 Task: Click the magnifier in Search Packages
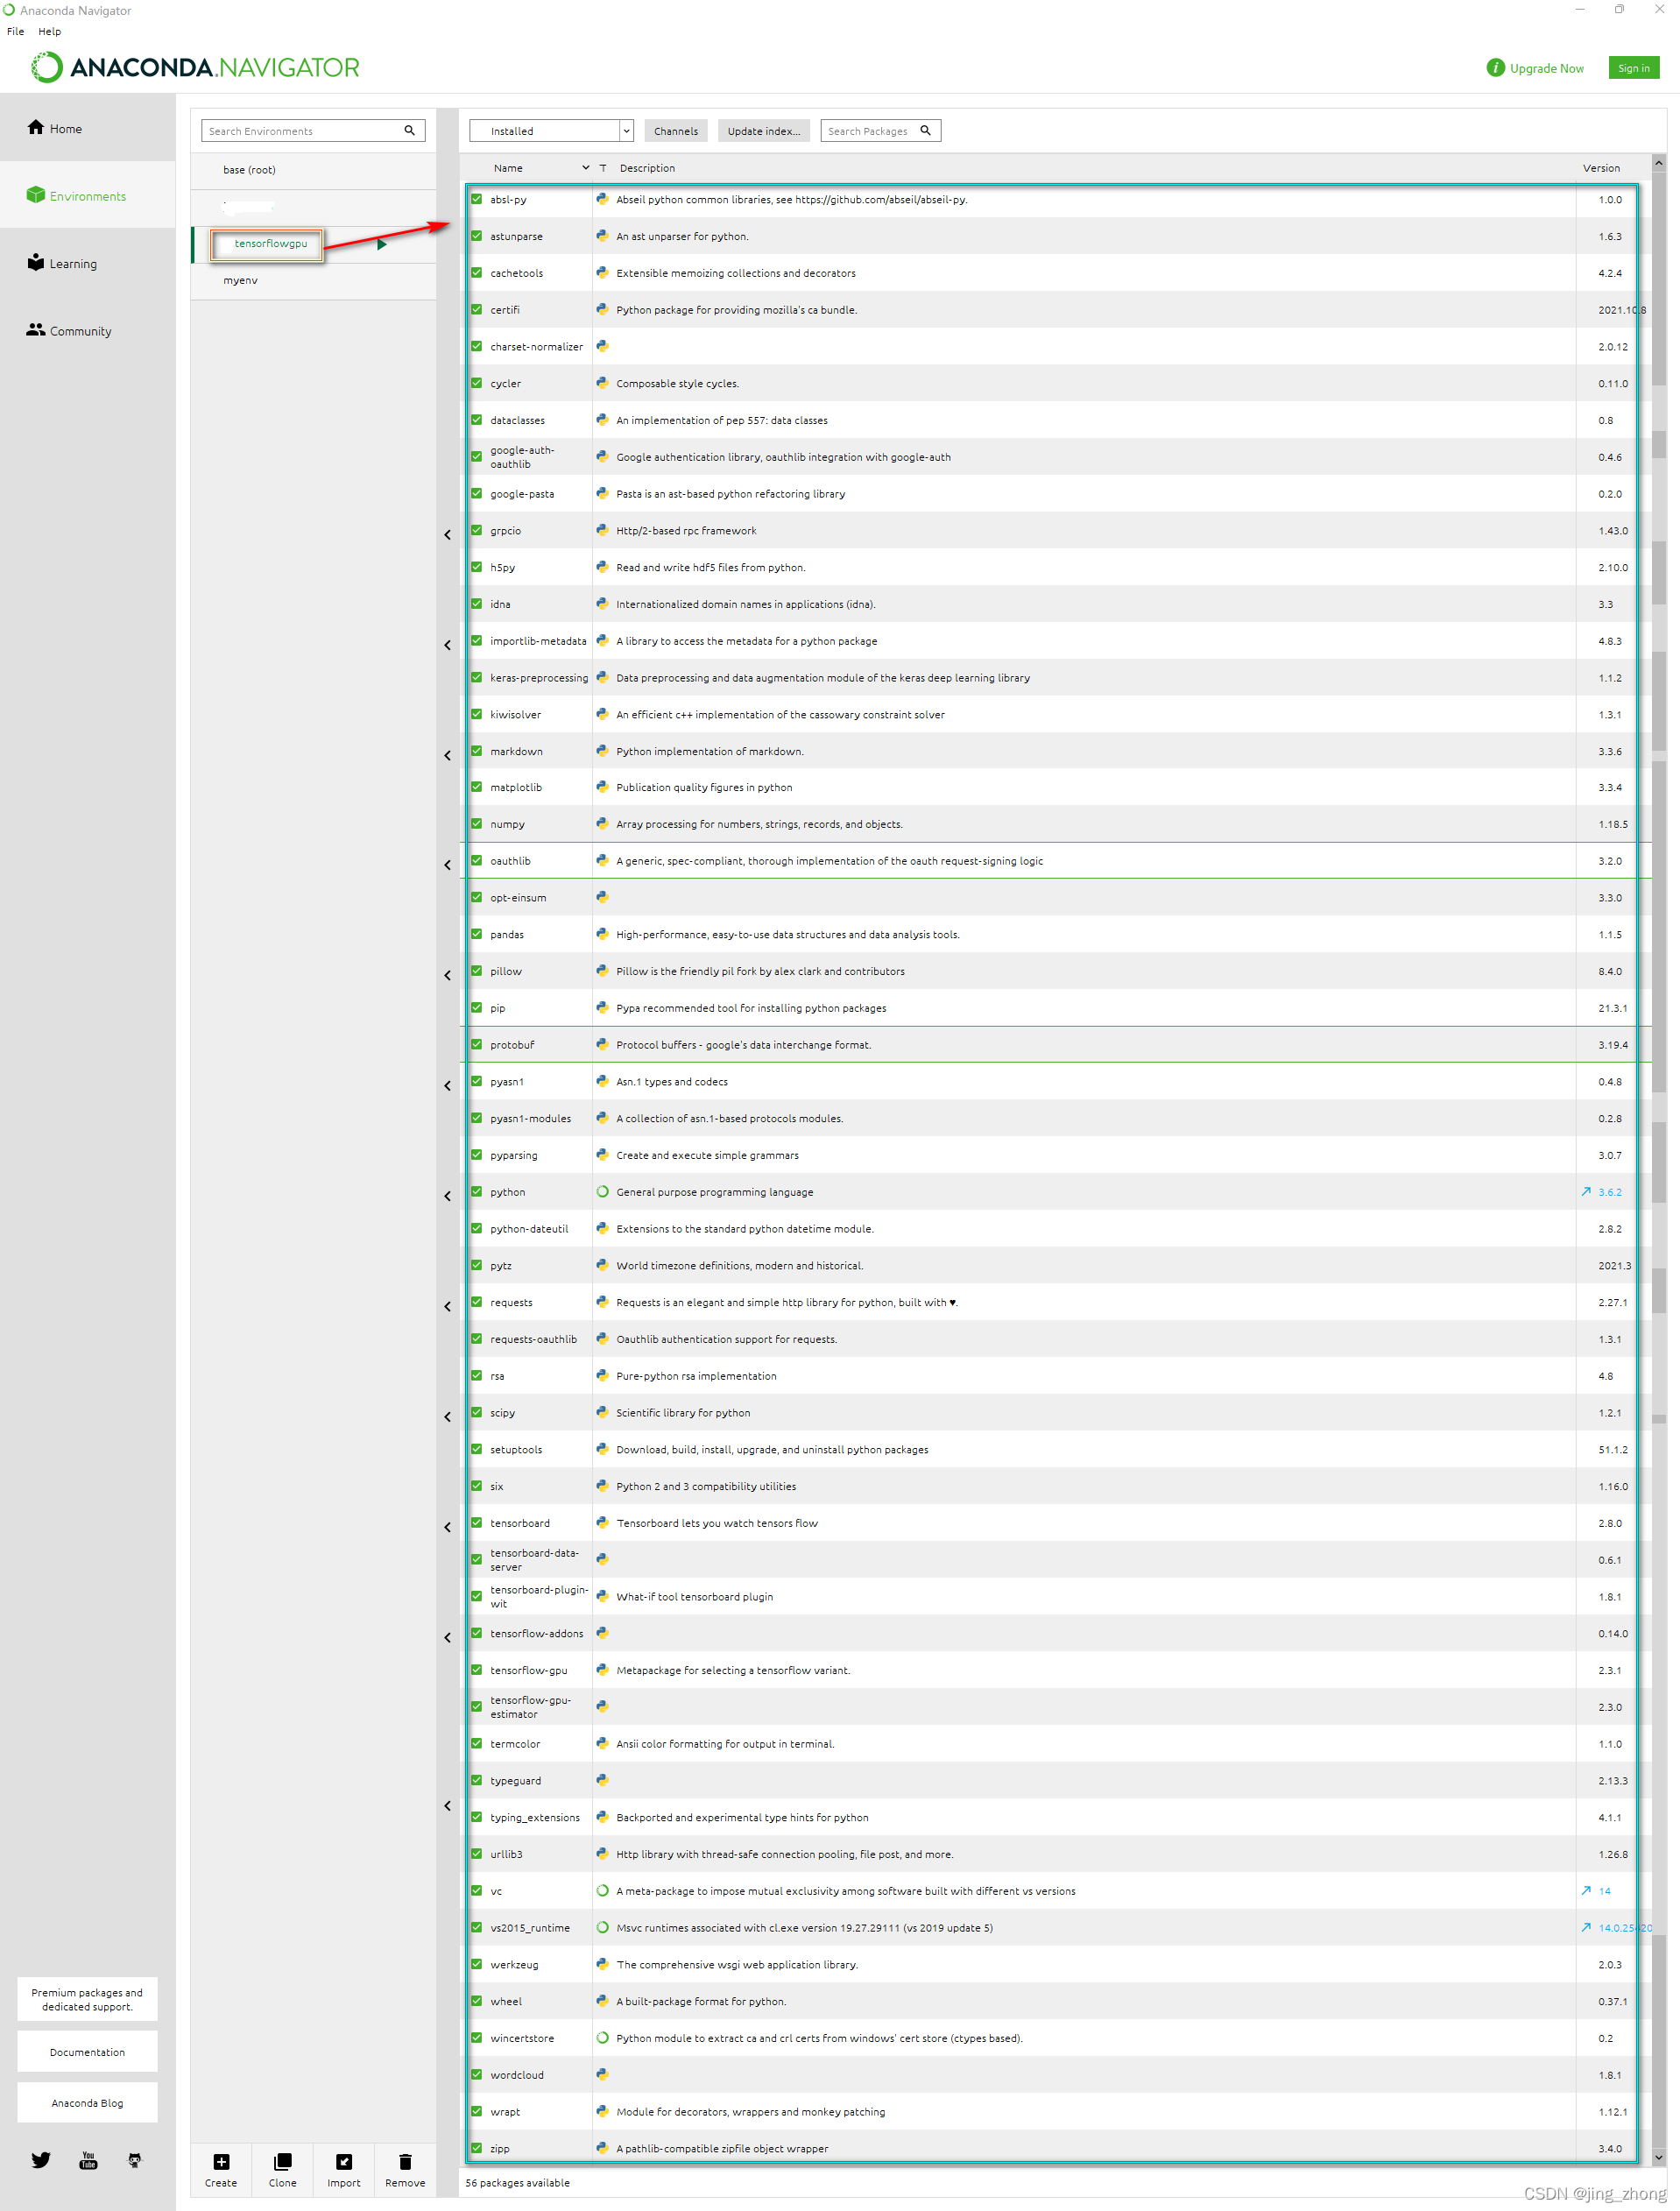click(925, 130)
